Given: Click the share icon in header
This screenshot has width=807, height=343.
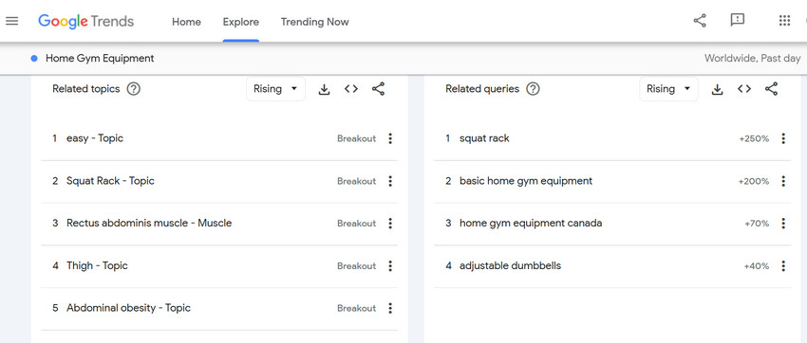Looking at the screenshot, I should tap(700, 21).
